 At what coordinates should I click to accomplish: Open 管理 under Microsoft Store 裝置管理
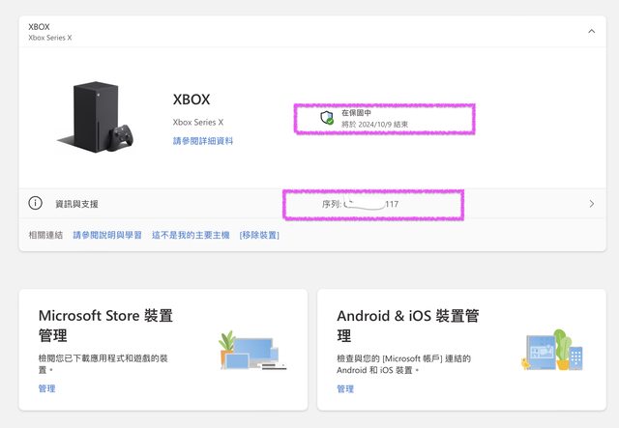tap(46, 388)
